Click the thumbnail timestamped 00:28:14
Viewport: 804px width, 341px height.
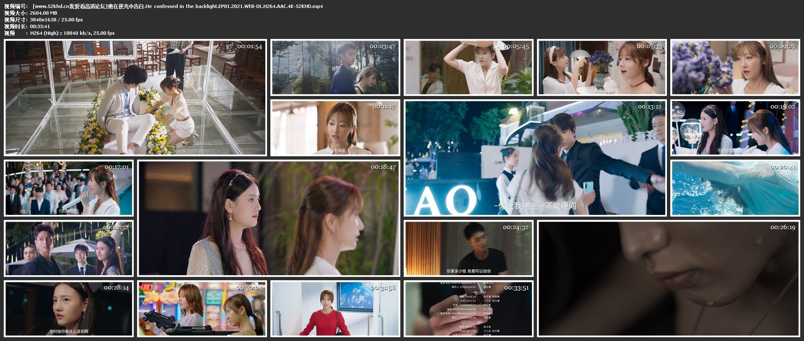coord(69,309)
